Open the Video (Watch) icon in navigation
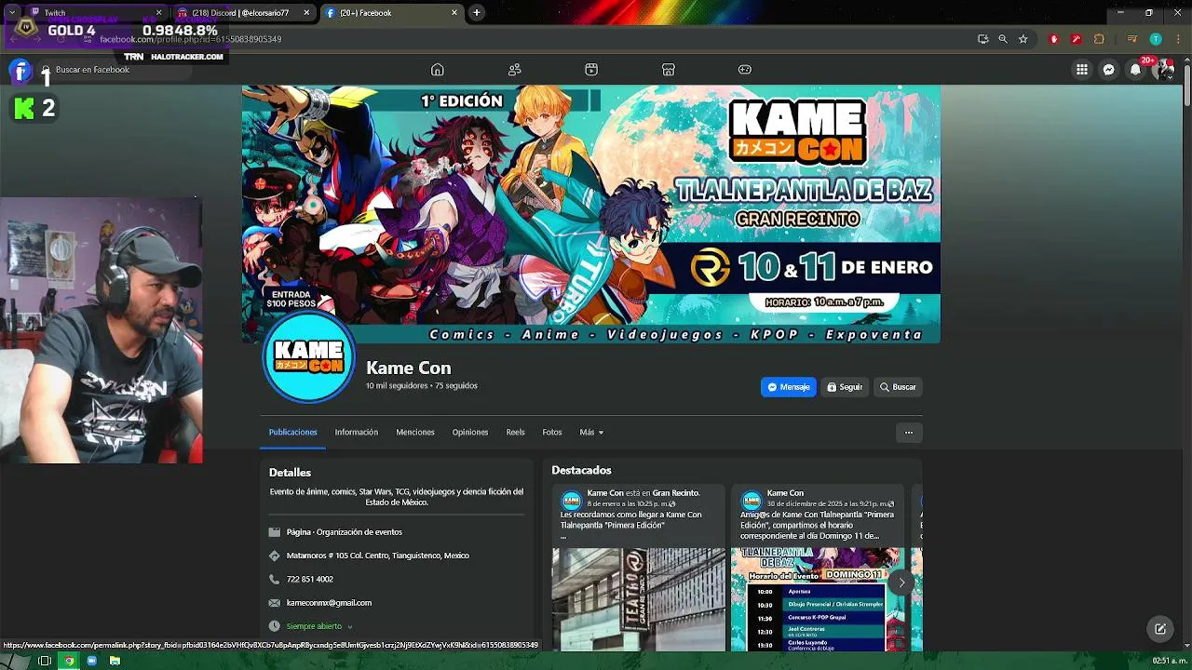Screen dimensions: 1192x670 click(590, 70)
